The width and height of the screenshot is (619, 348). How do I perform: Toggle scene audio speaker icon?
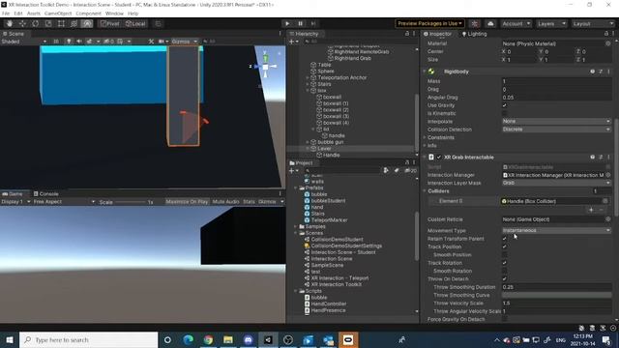pyautogui.click(x=79, y=41)
